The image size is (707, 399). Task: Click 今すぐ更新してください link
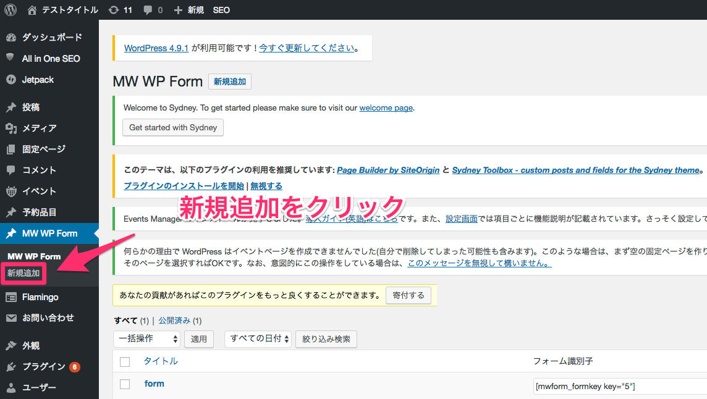pyautogui.click(x=307, y=48)
